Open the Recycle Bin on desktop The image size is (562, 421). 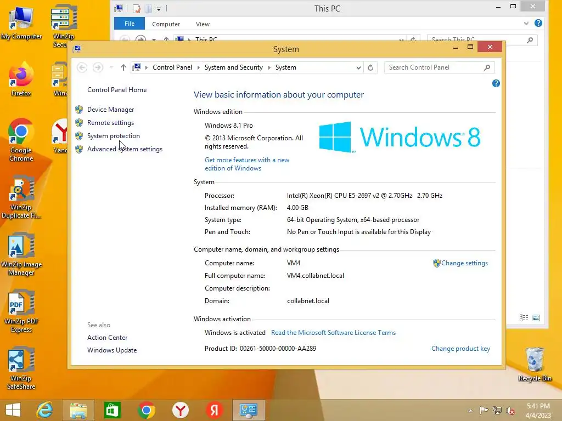[x=535, y=365]
